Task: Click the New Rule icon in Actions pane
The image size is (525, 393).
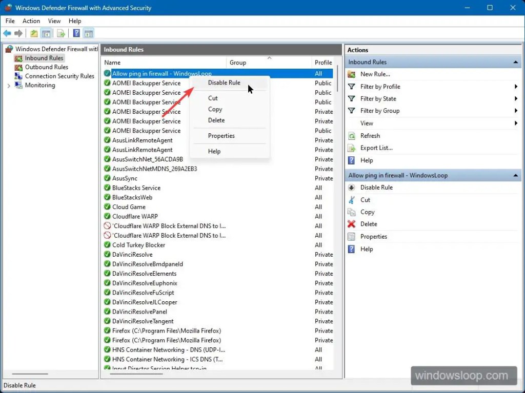Action: pyautogui.click(x=351, y=74)
